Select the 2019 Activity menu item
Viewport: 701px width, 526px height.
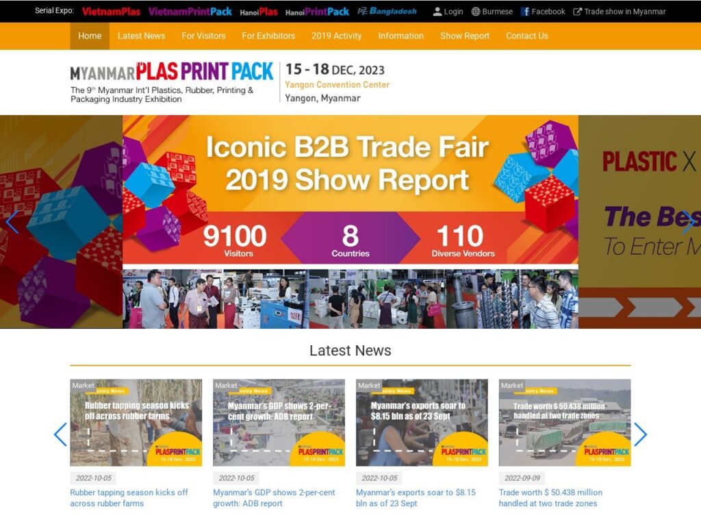pos(337,36)
